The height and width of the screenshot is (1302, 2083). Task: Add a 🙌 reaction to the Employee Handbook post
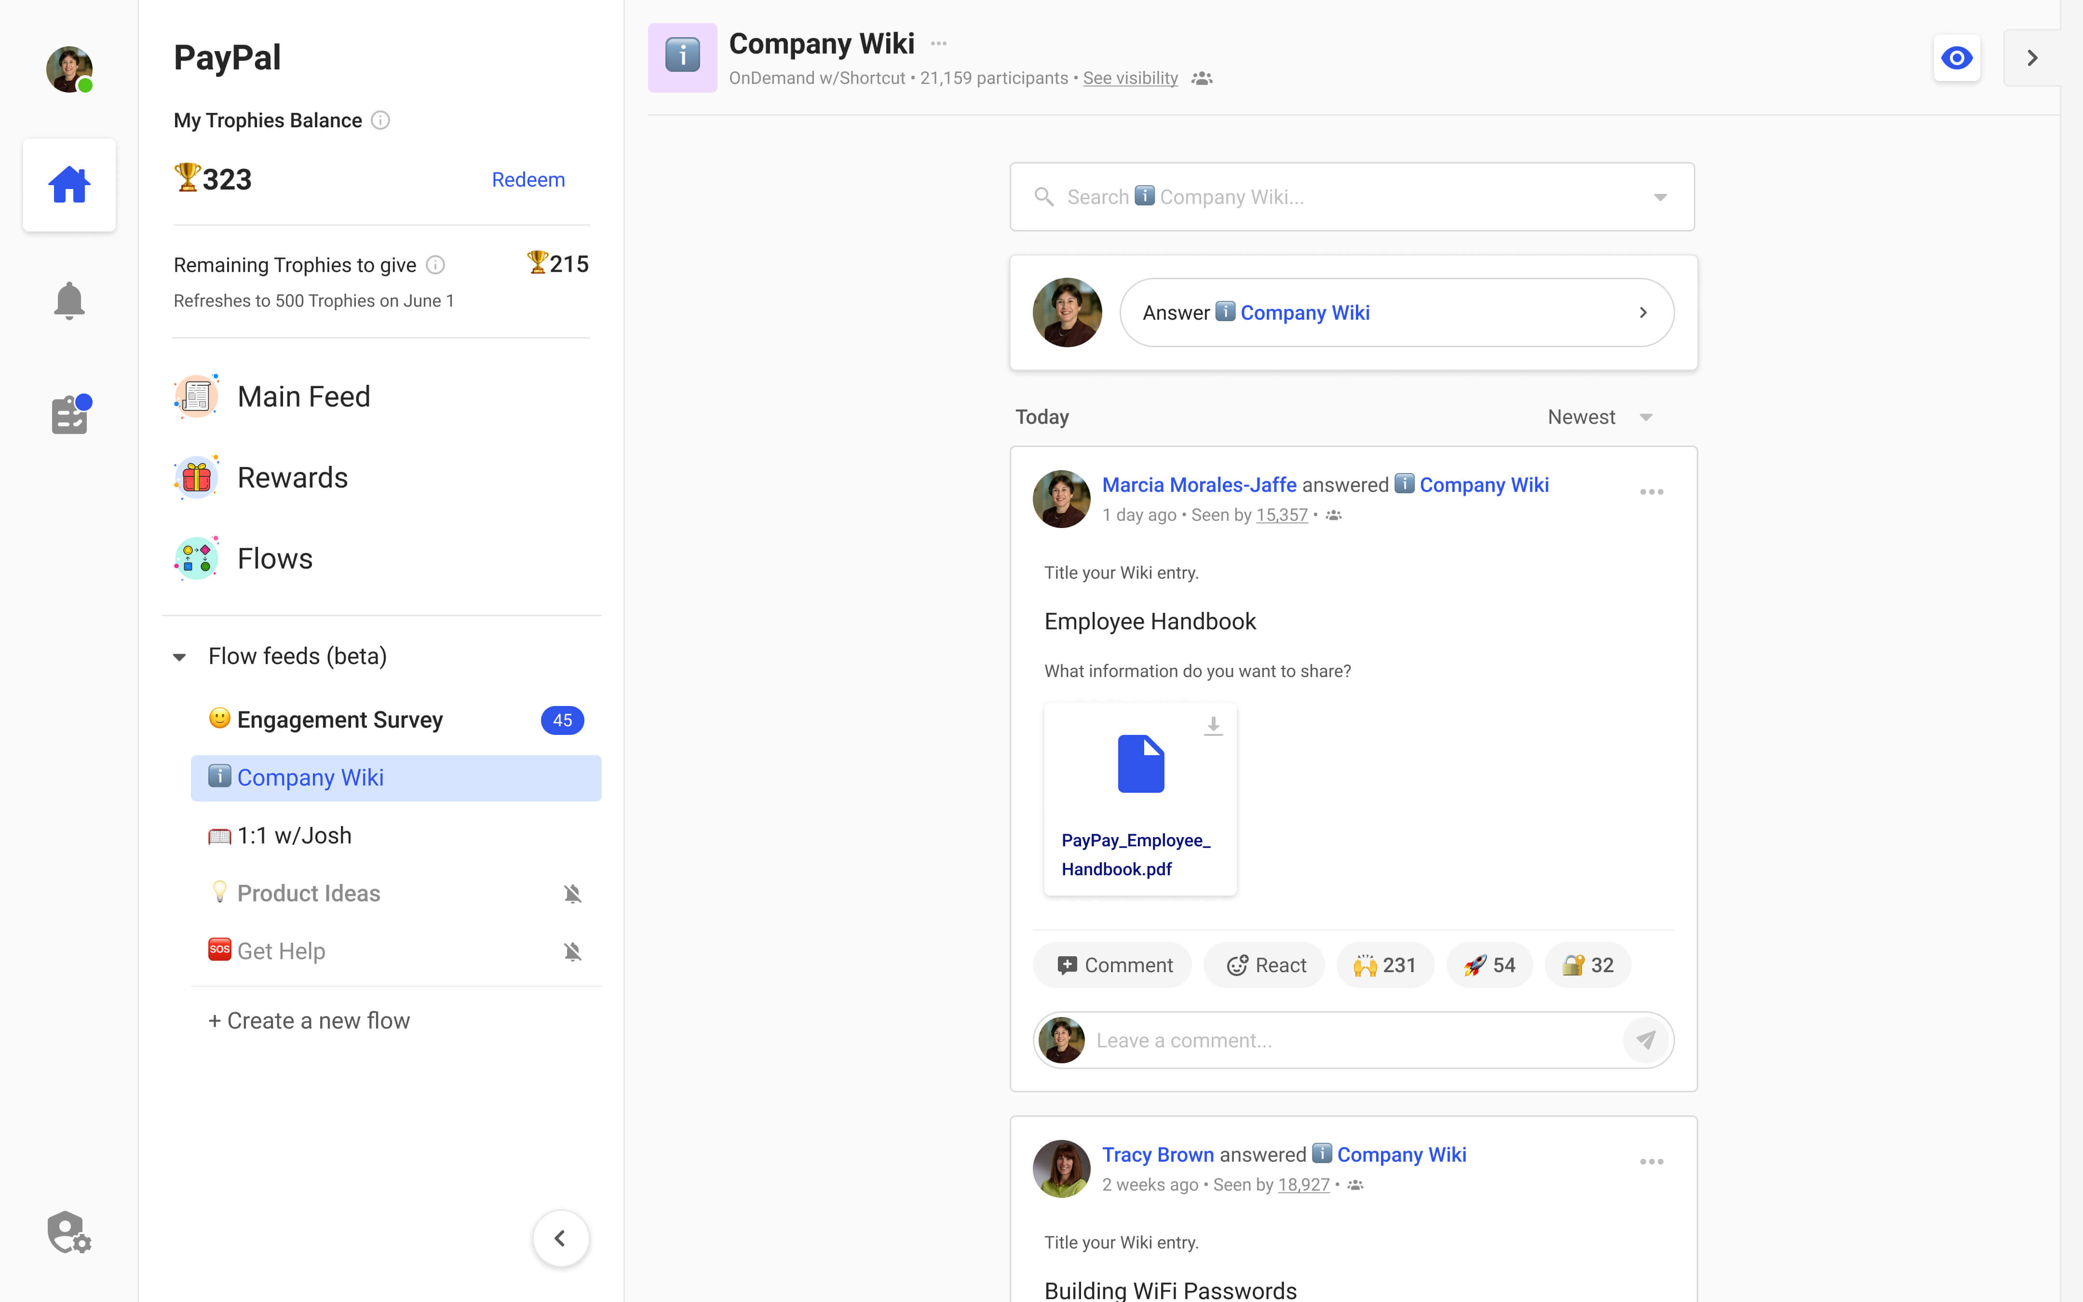1384,964
